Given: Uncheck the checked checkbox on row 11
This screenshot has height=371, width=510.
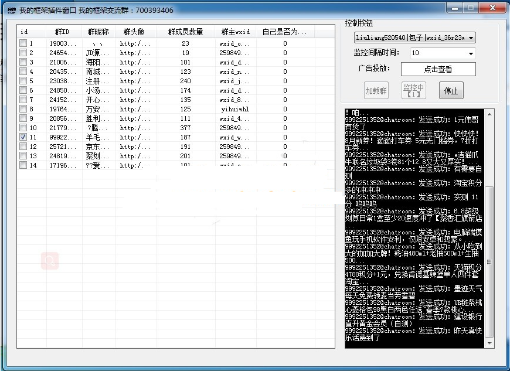Looking at the screenshot, I should point(22,137).
